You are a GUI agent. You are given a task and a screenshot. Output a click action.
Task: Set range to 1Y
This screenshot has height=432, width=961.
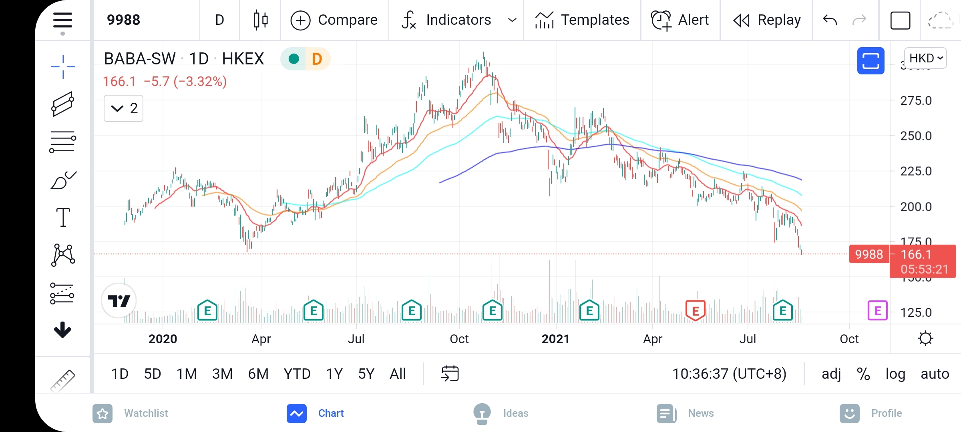tap(334, 374)
